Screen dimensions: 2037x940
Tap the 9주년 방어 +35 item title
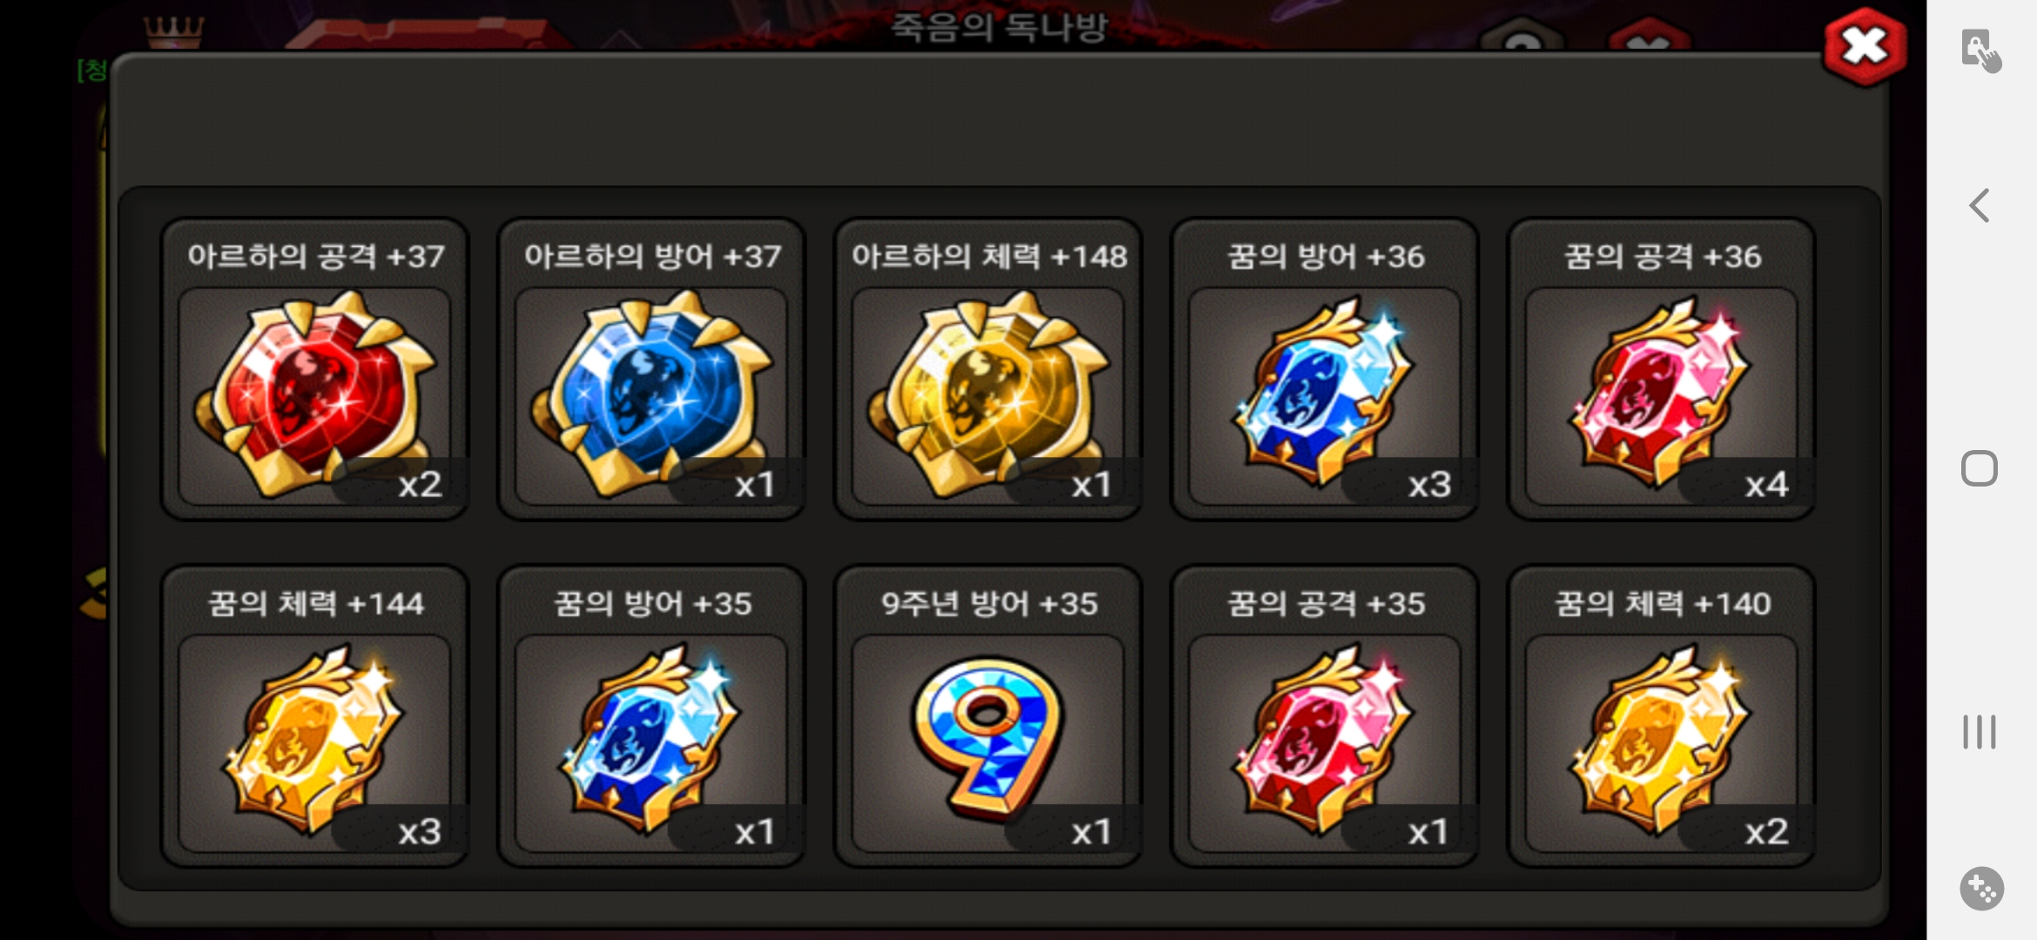(989, 603)
